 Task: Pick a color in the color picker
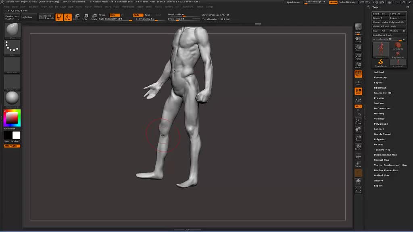[x=12, y=118]
